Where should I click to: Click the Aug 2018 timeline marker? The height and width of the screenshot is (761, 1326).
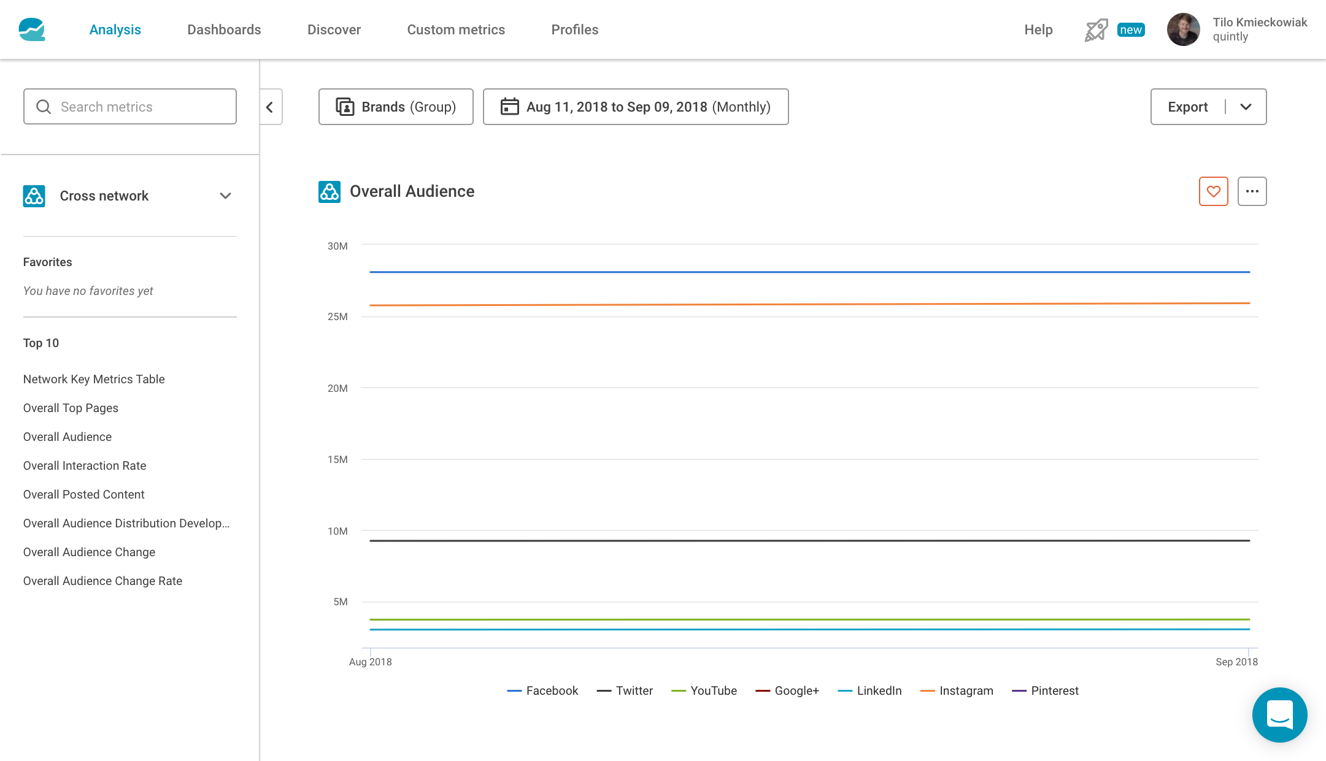coord(371,662)
